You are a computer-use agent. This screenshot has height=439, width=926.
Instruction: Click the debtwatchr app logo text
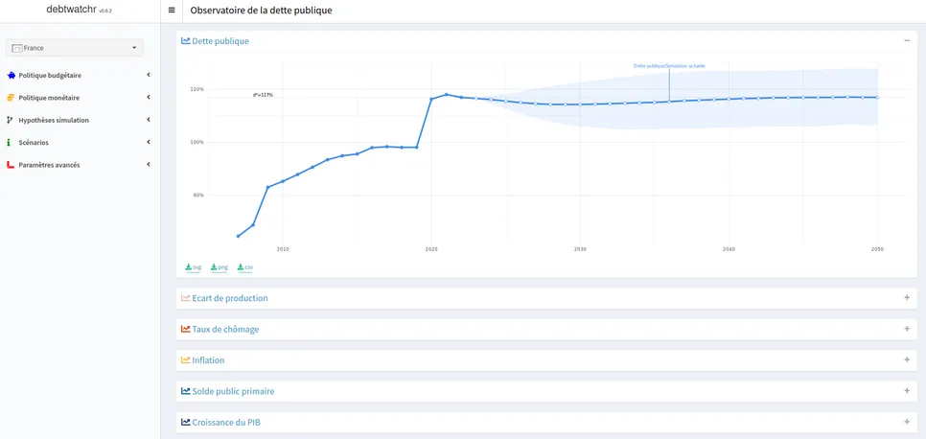tap(71, 10)
